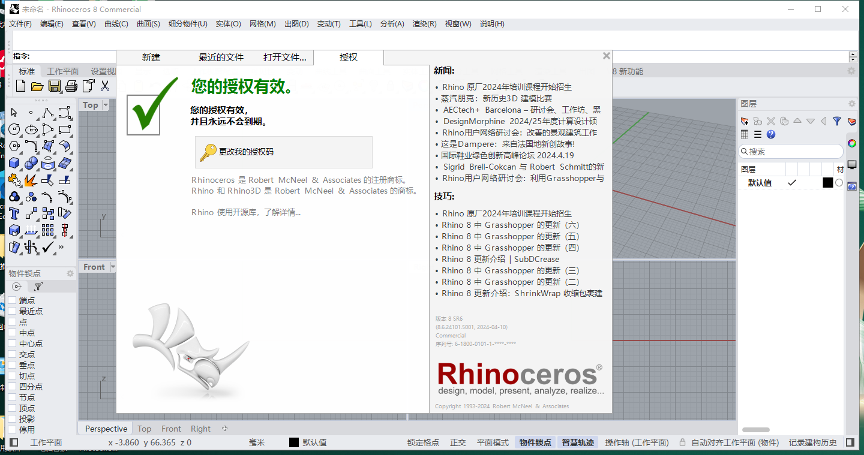Expand more tools with the » chevron
This screenshot has width=864, height=455.
tap(61, 247)
